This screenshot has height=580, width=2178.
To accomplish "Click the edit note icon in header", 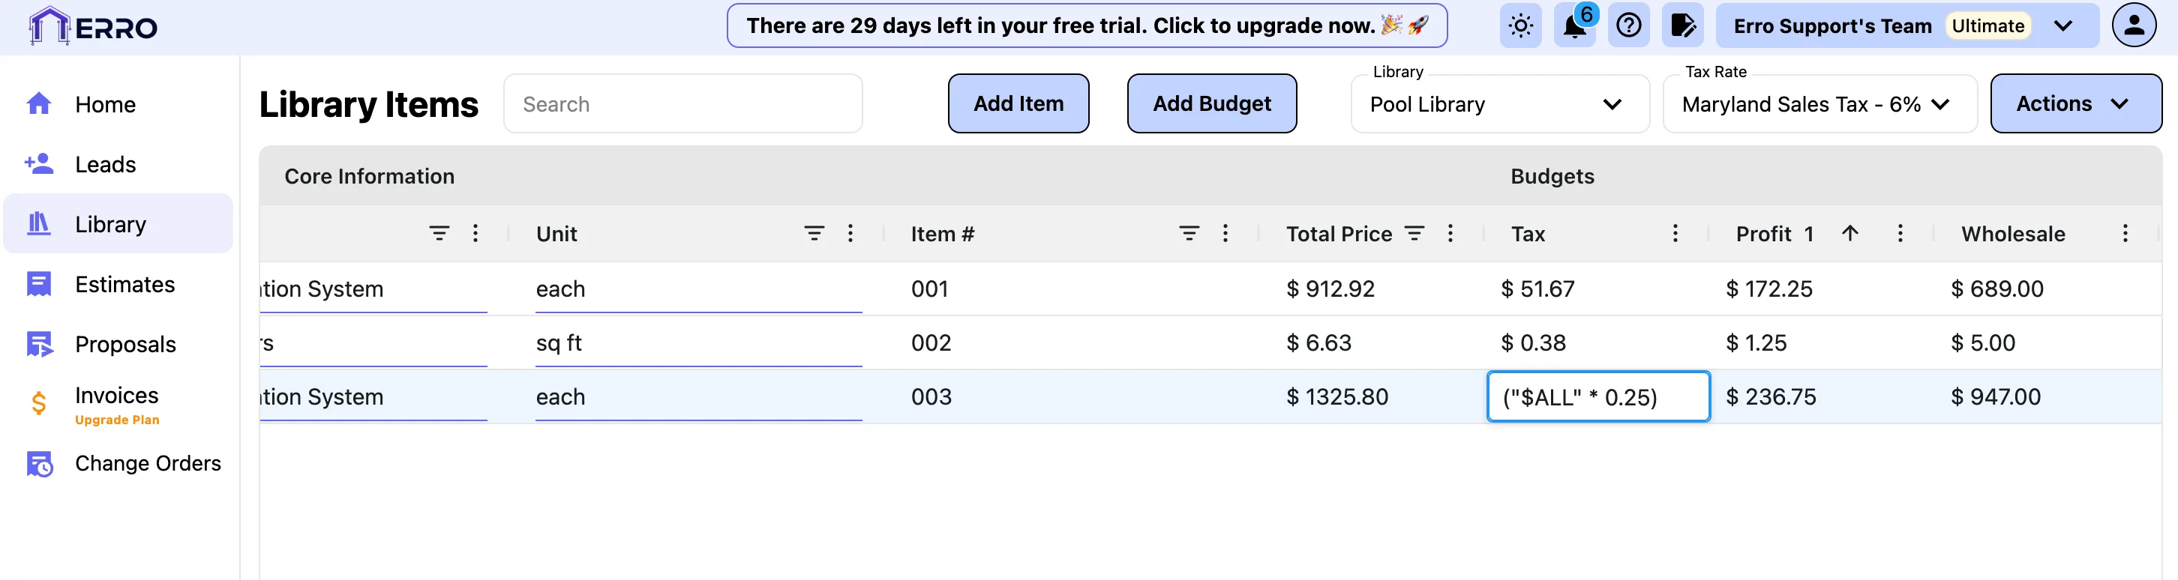I will (x=1682, y=26).
